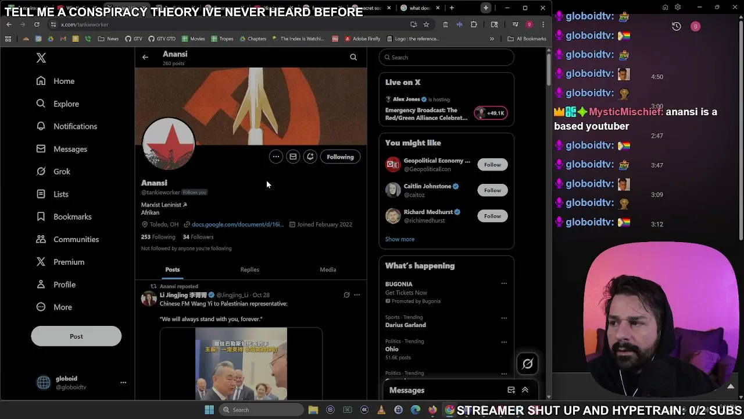Screen dimensions: 744x419
Task: Click the Grok icon on Li Jingjing post
Action: (x=346, y=295)
